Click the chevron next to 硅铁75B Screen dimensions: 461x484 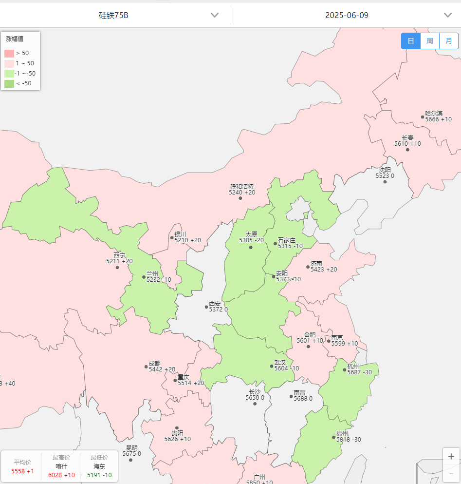215,15
